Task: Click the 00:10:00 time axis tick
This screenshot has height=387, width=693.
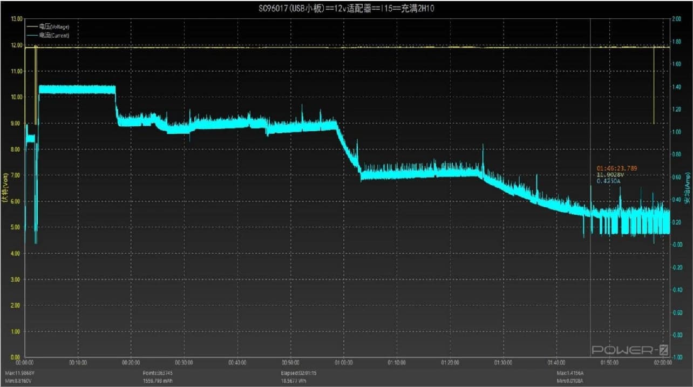Action: pos(79,363)
